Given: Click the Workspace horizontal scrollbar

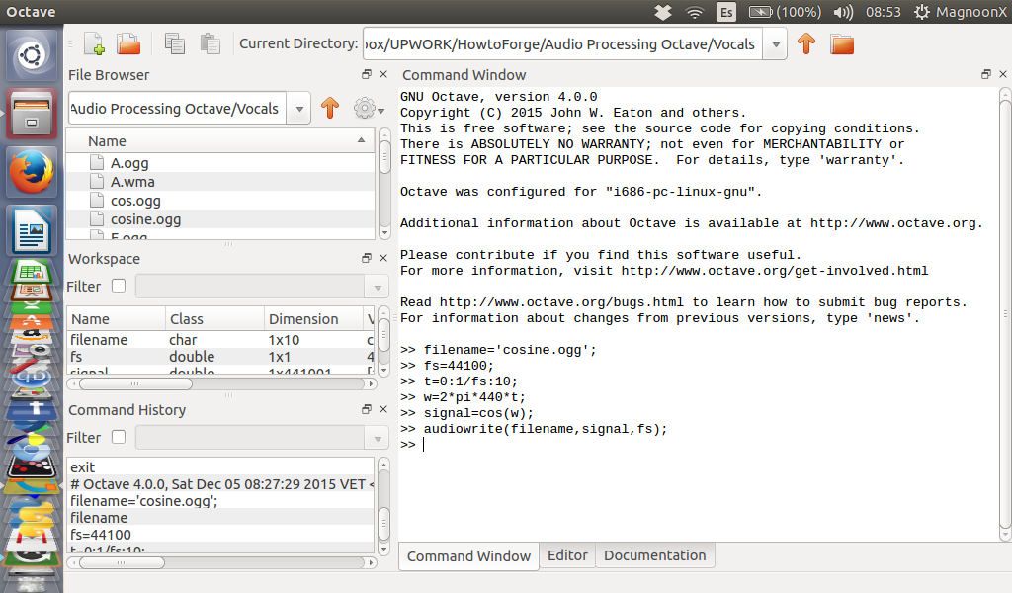Looking at the screenshot, I should coord(222,383).
